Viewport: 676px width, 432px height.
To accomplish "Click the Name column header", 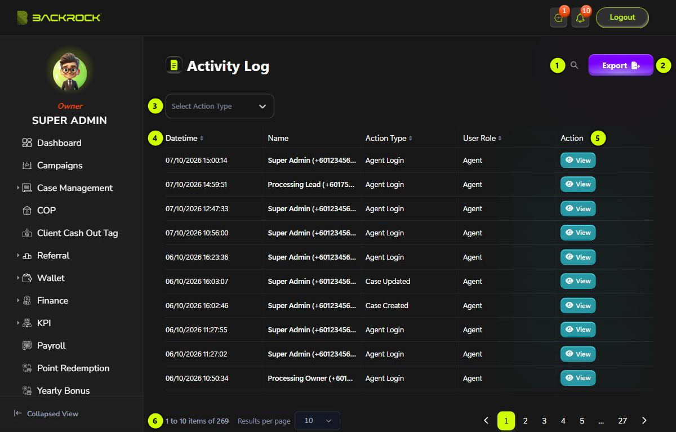I will coord(278,139).
